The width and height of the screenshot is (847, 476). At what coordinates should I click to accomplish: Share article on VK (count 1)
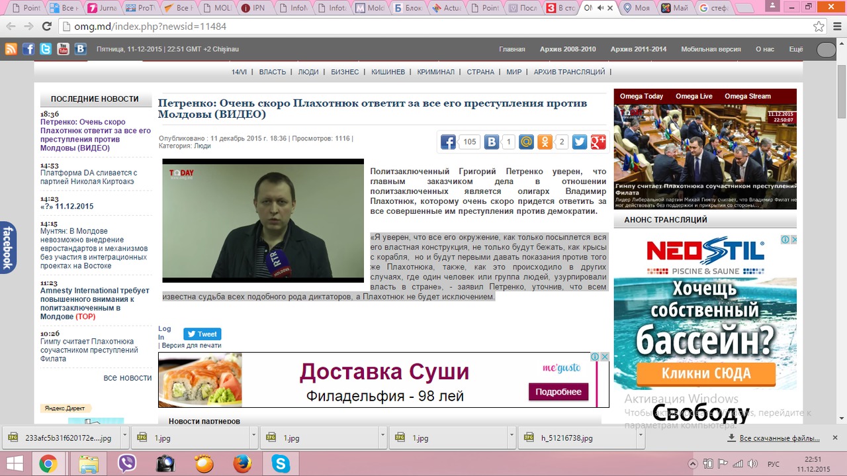point(492,142)
